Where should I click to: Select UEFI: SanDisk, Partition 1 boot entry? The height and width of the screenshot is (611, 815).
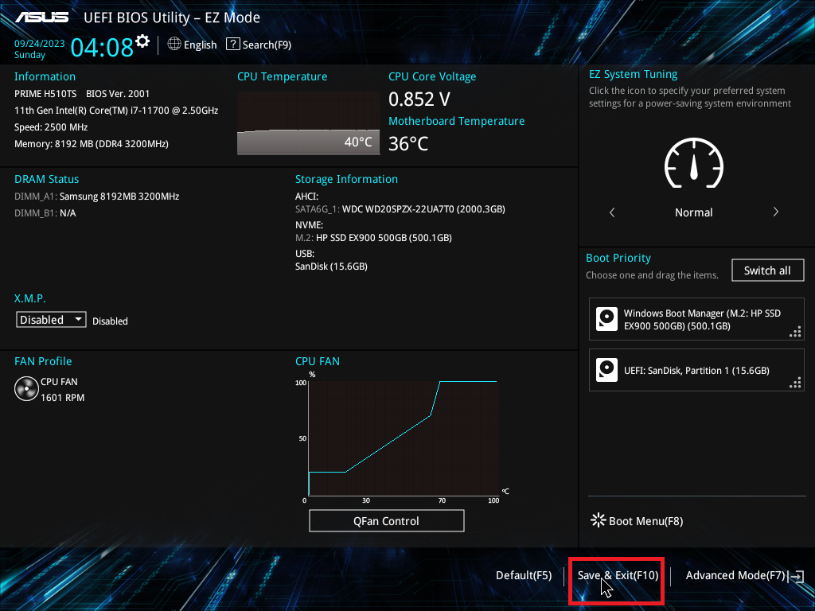696,370
